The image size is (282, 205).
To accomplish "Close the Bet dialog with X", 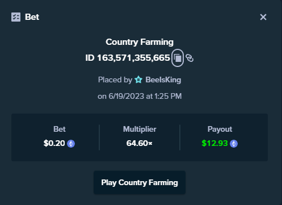I will (x=263, y=17).
